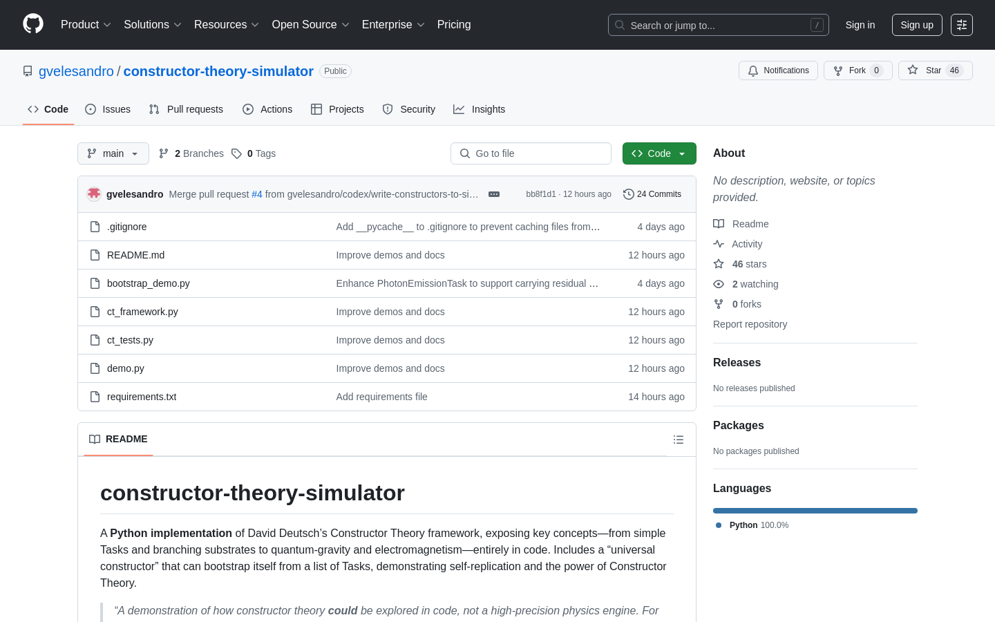995x622 pixels.
Task: Expand commit message details ellipsis
Action: 494,194
